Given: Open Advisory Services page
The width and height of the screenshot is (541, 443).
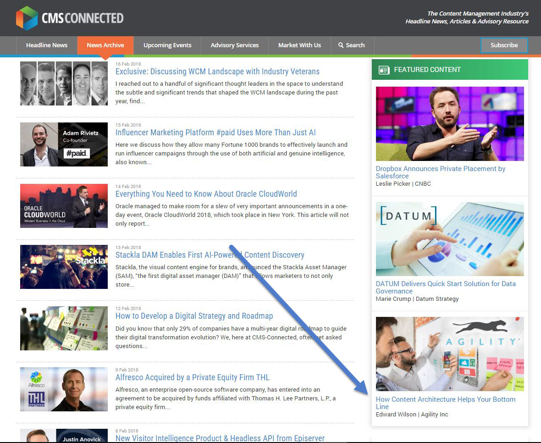Looking at the screenshot, I should coord(235,45).
